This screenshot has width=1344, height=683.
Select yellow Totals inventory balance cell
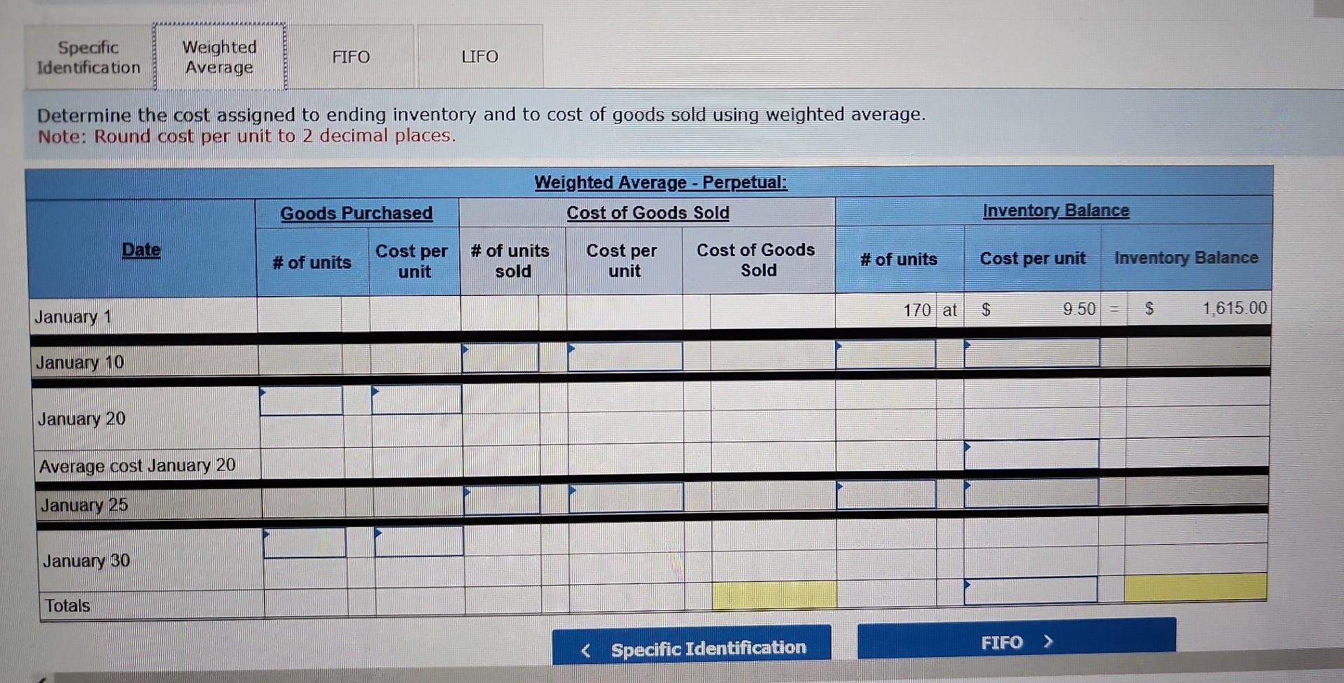pos(1196,587)
